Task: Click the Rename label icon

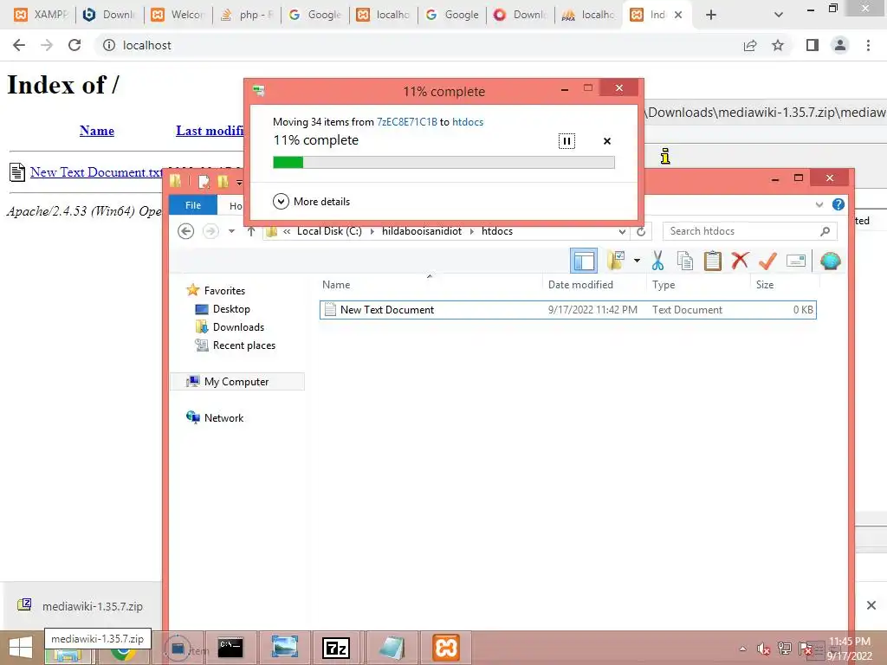Action: [x=795, y=261]
